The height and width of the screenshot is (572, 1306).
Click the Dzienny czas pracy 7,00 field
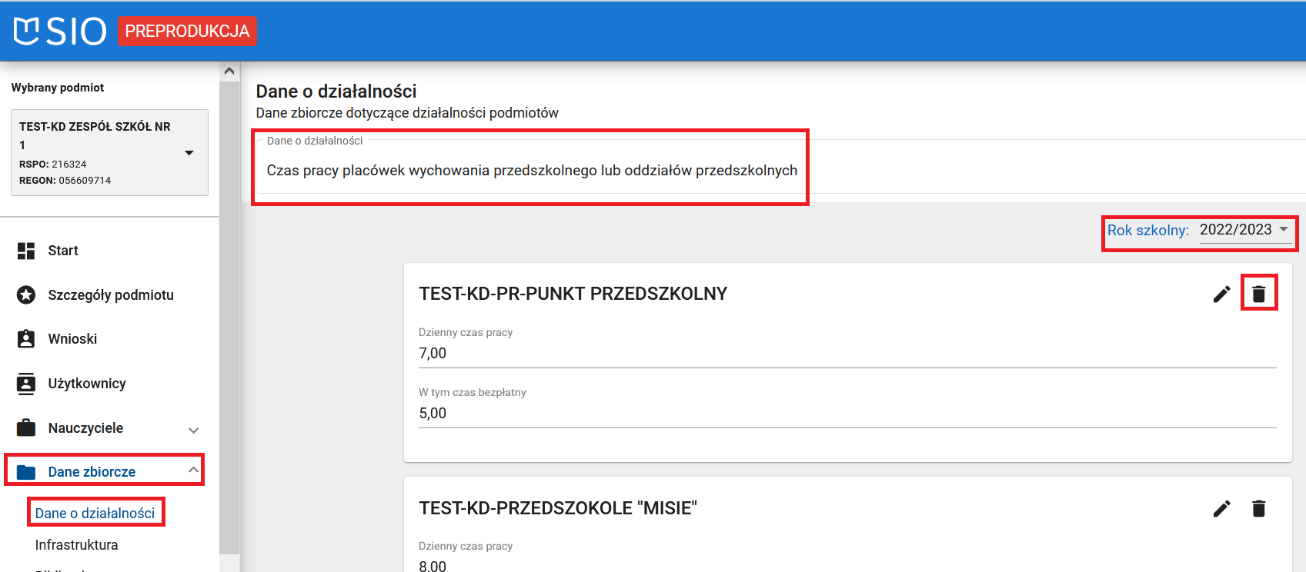point(847,354)
